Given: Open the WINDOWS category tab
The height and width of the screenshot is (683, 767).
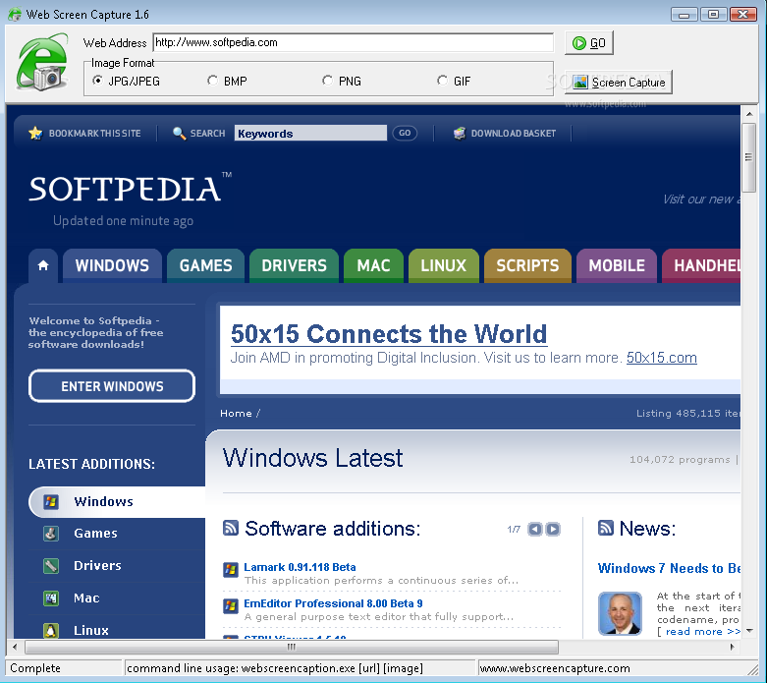Looking at the screenshot, I should pos(112,265).
